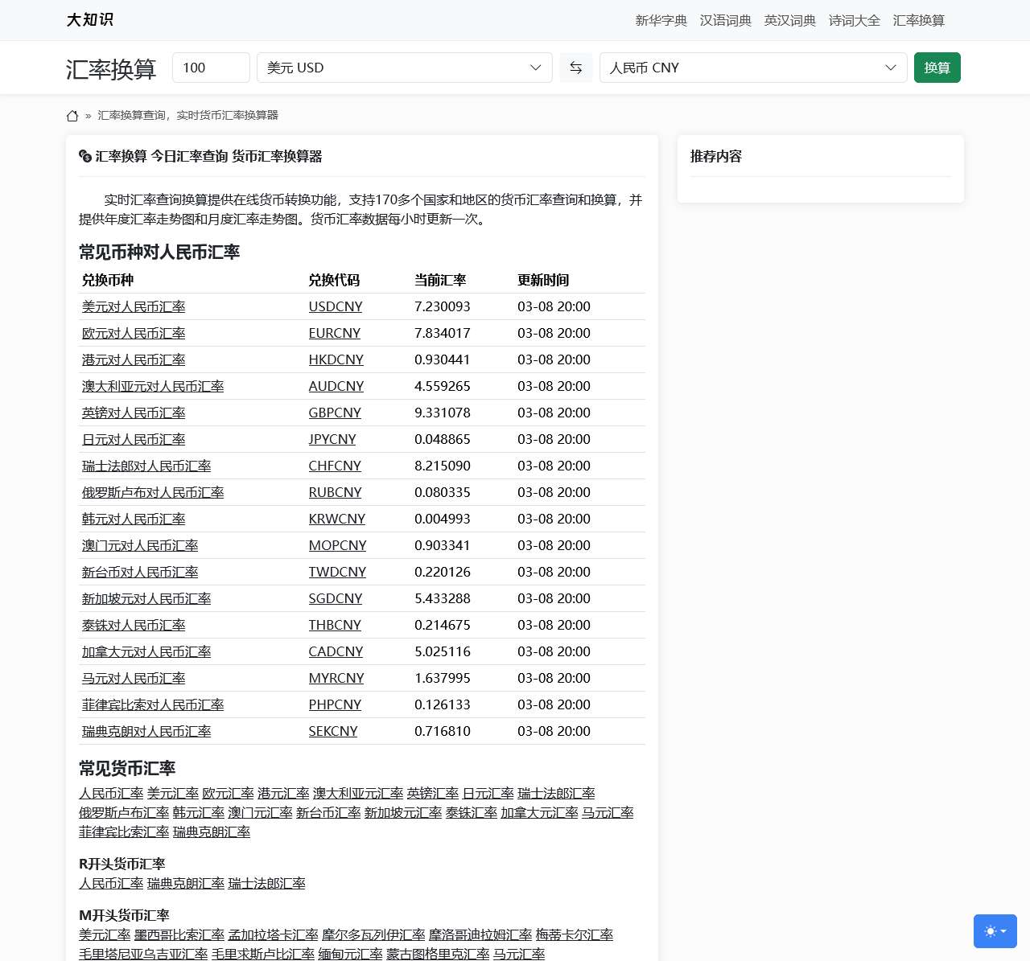Switch to 英汉词典
Screen dimensions: 1030x961
pyautogui.click(x=789, y=21)
